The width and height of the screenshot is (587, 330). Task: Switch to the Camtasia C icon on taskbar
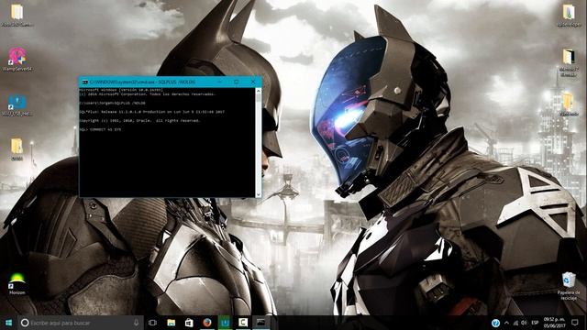pos(243,323)
